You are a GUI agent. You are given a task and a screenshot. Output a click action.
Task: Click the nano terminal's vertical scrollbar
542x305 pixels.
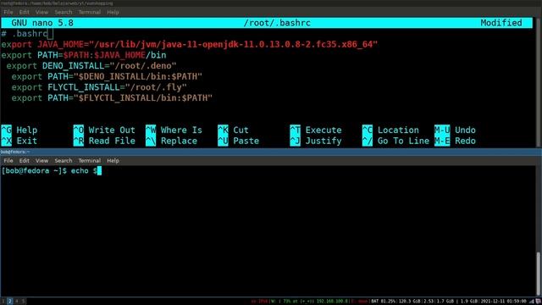[x=539, y=82]
